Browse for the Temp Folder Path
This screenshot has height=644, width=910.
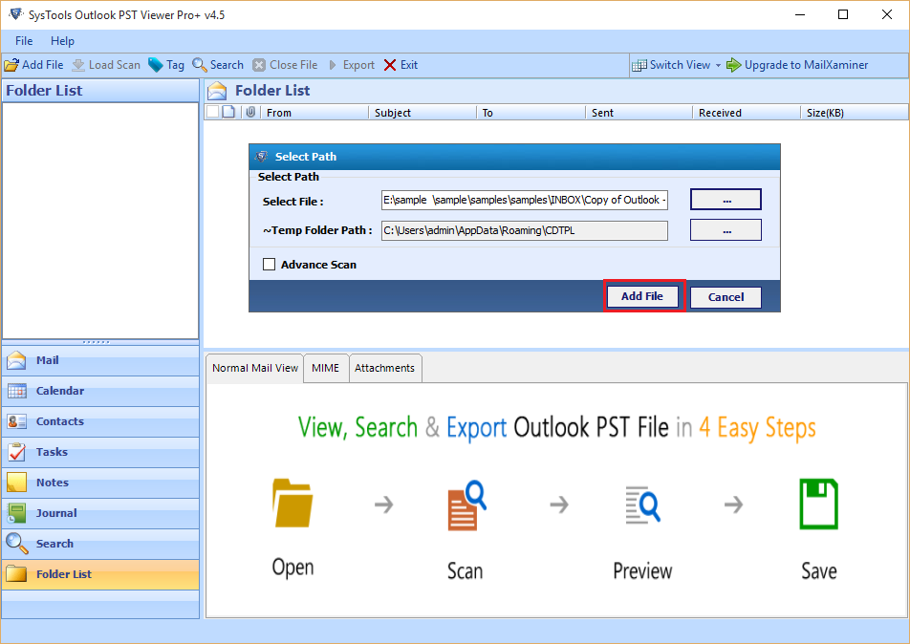[x=726, y=229]
